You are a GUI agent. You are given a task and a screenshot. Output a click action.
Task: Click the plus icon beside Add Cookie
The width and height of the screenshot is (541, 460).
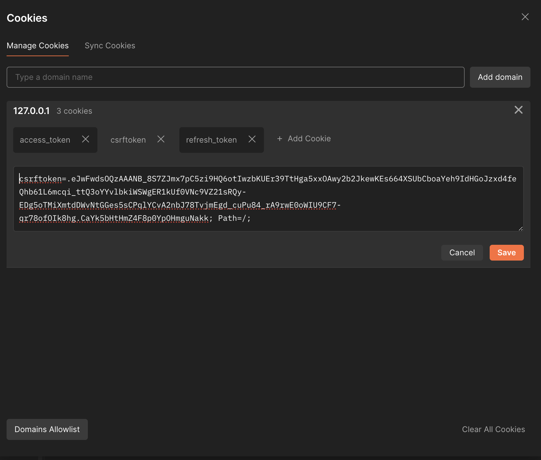280,139
